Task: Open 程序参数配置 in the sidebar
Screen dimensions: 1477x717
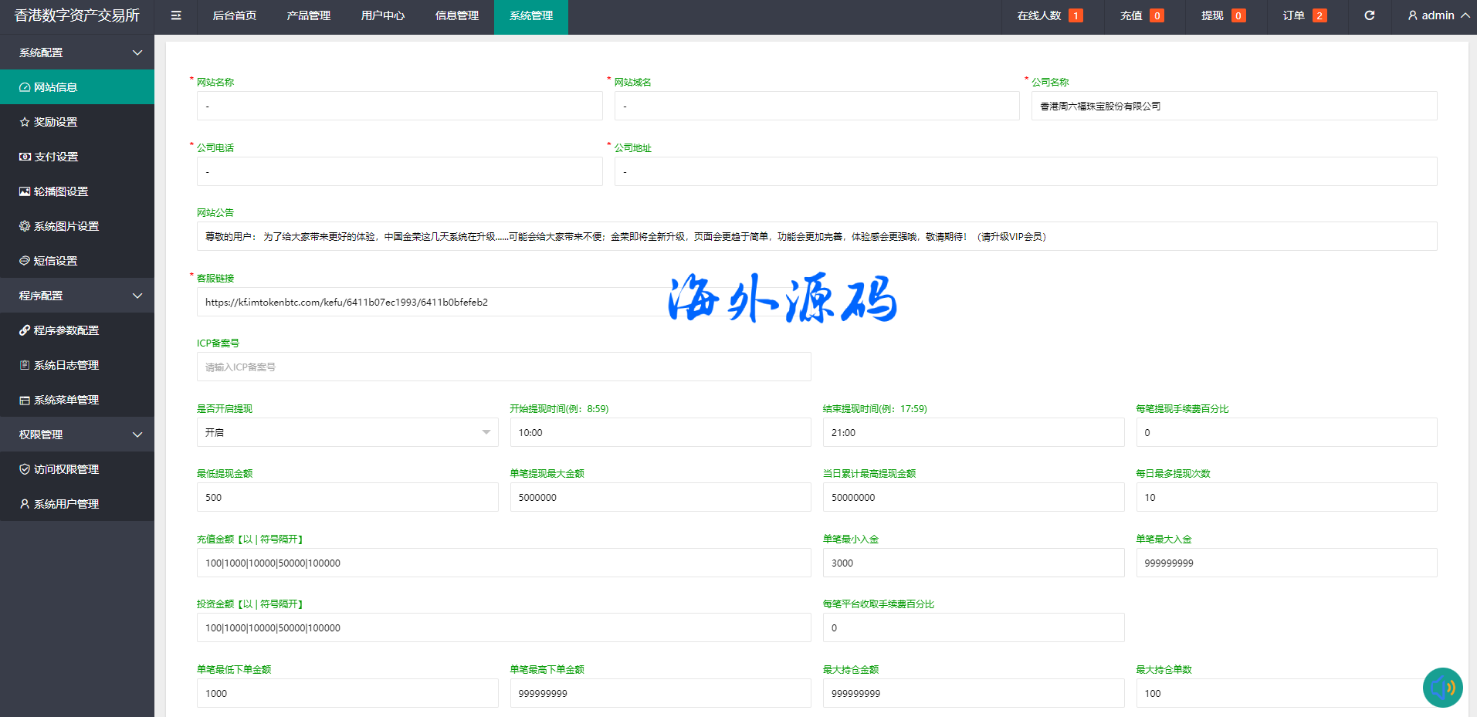Action: [x=66, y=330]
